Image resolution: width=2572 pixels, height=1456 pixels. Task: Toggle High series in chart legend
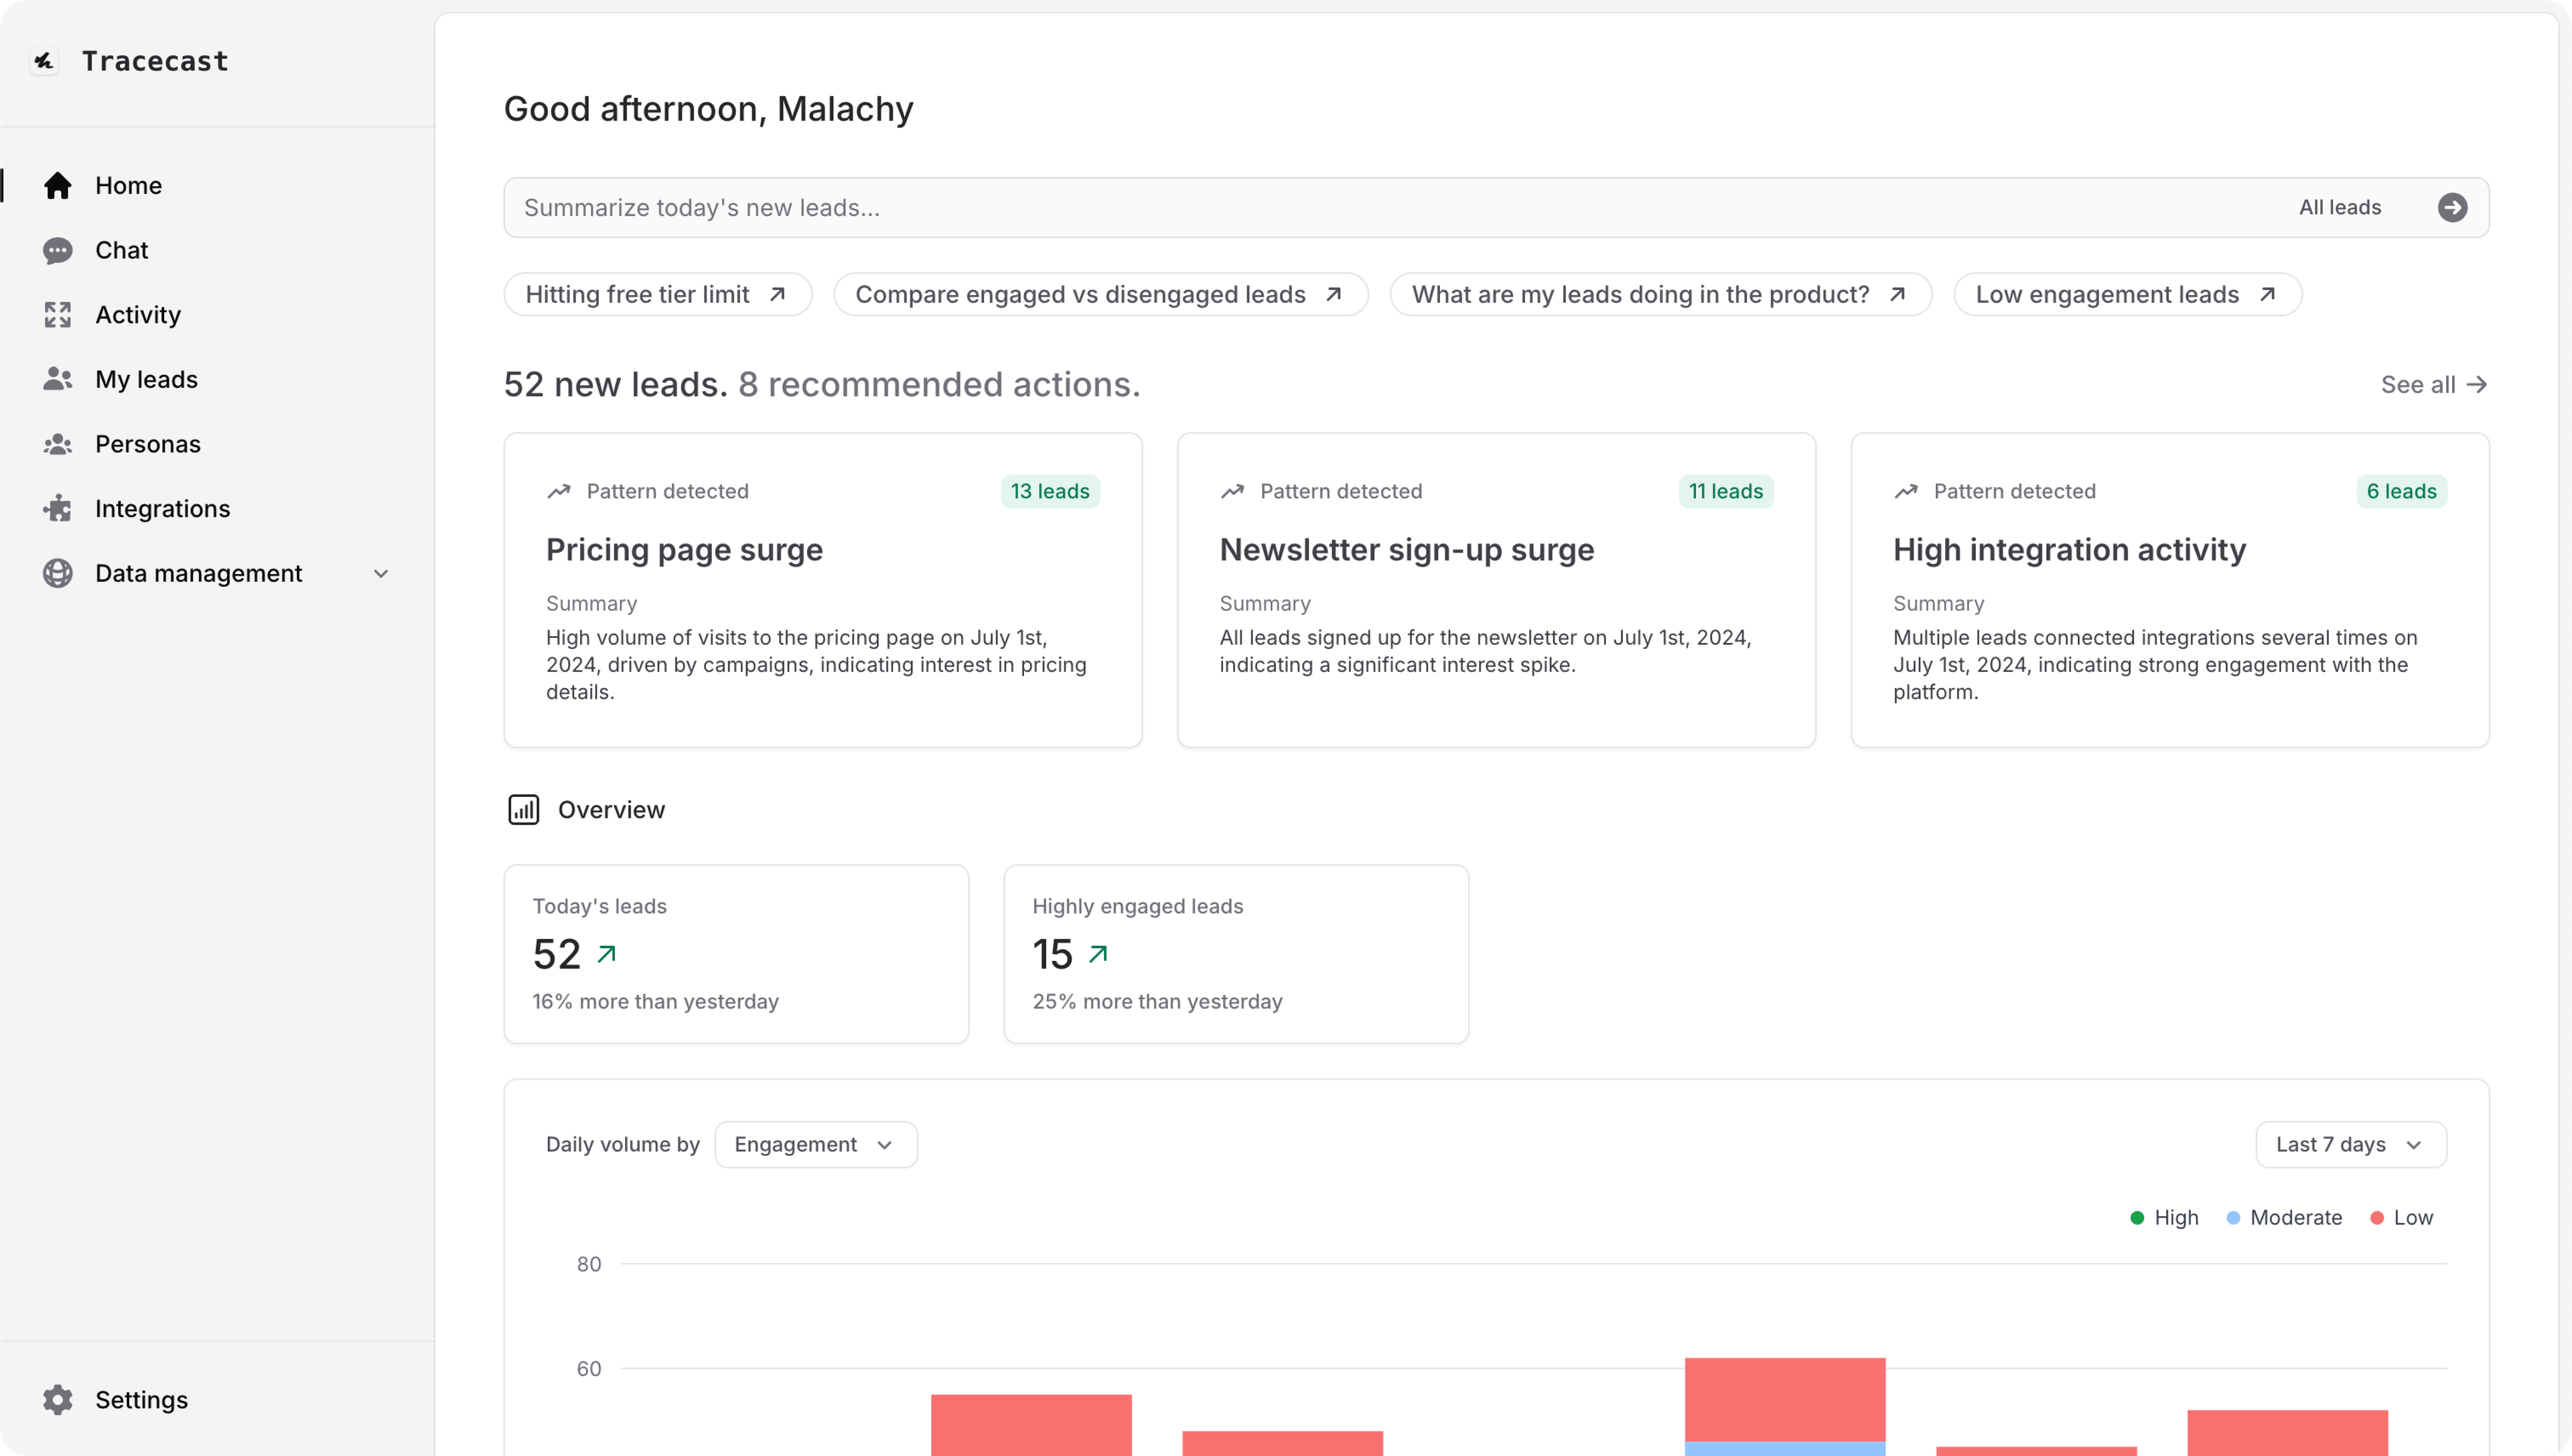pyautogui.click(x=2164, y=1218)
